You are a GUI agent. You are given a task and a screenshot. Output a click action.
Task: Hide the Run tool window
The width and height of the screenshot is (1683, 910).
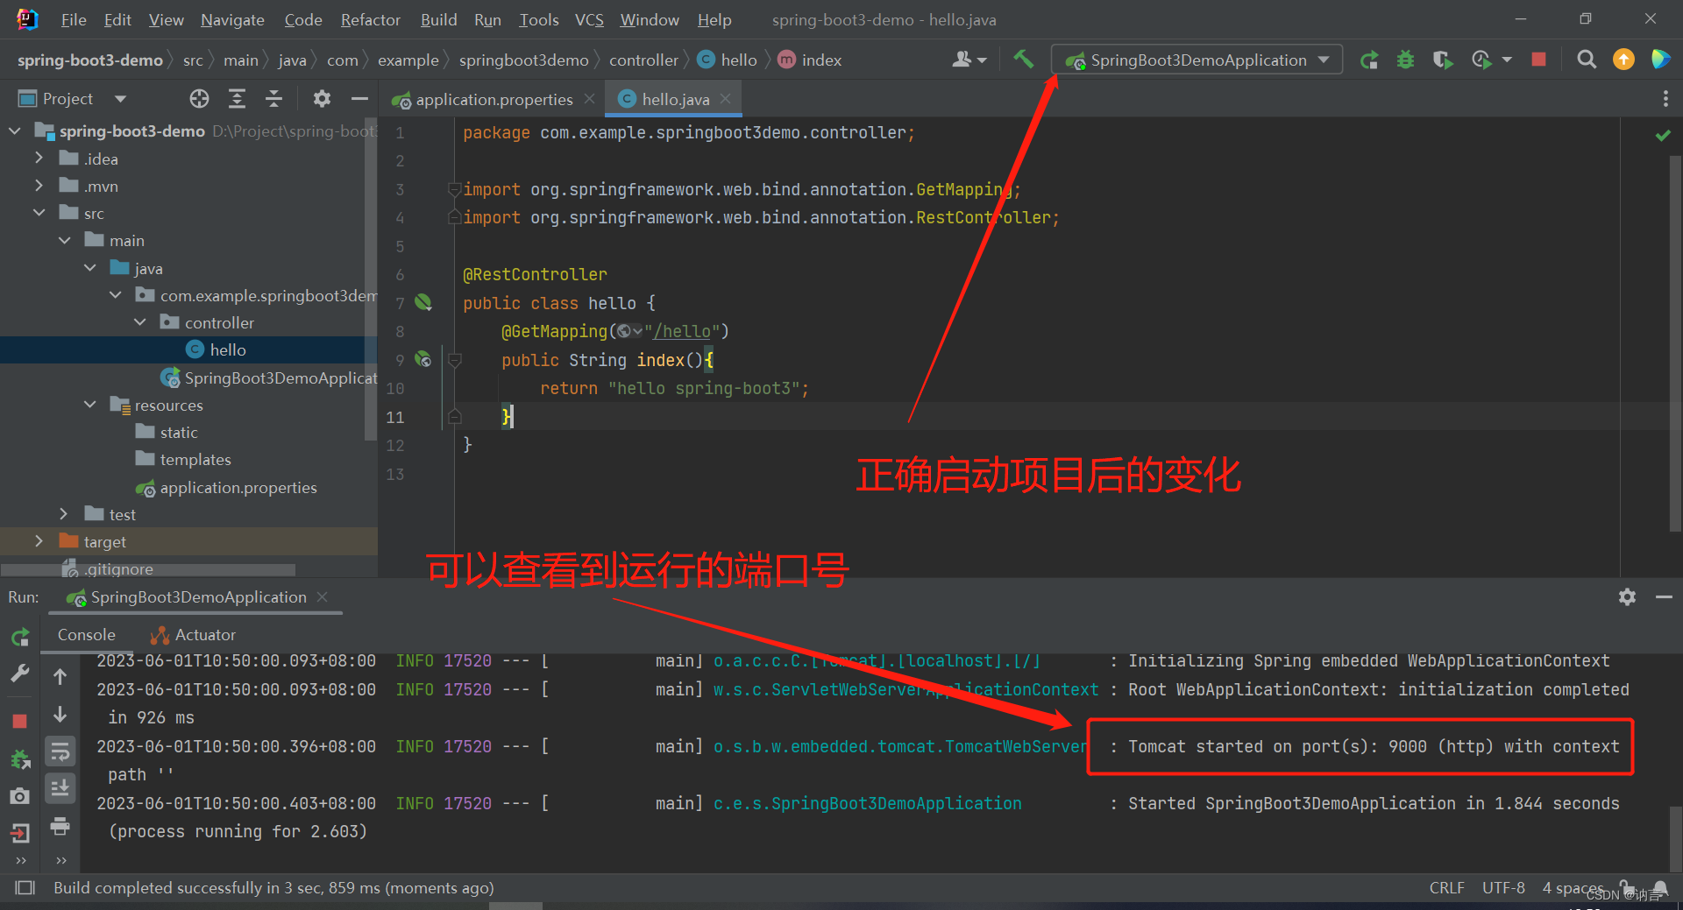tap(1664, 597)
